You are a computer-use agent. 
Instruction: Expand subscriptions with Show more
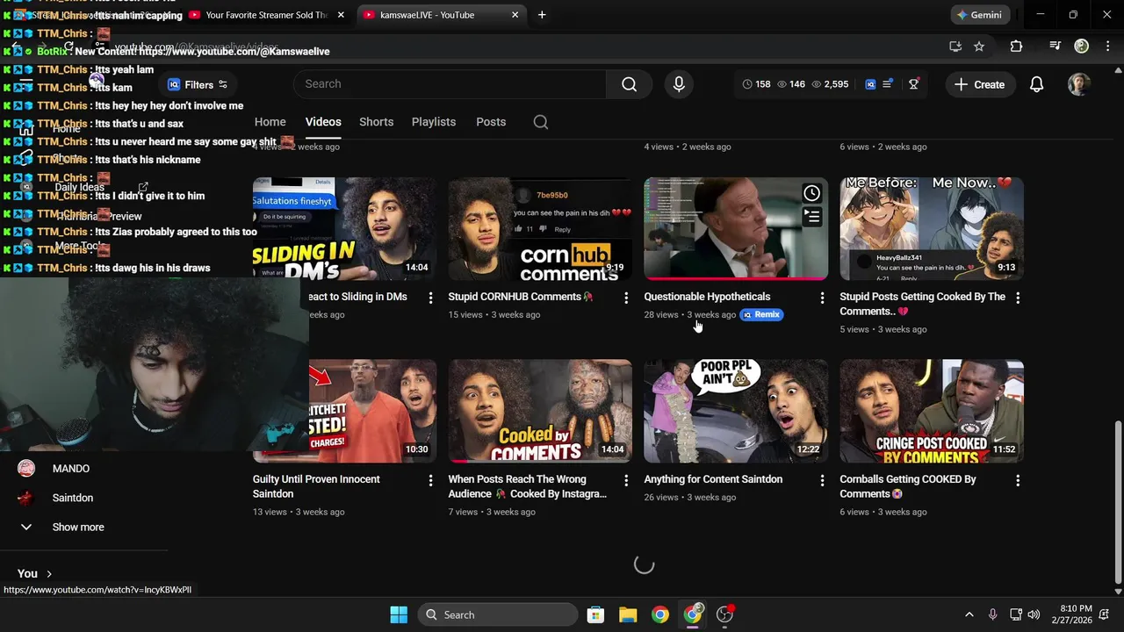pos(78,527)
